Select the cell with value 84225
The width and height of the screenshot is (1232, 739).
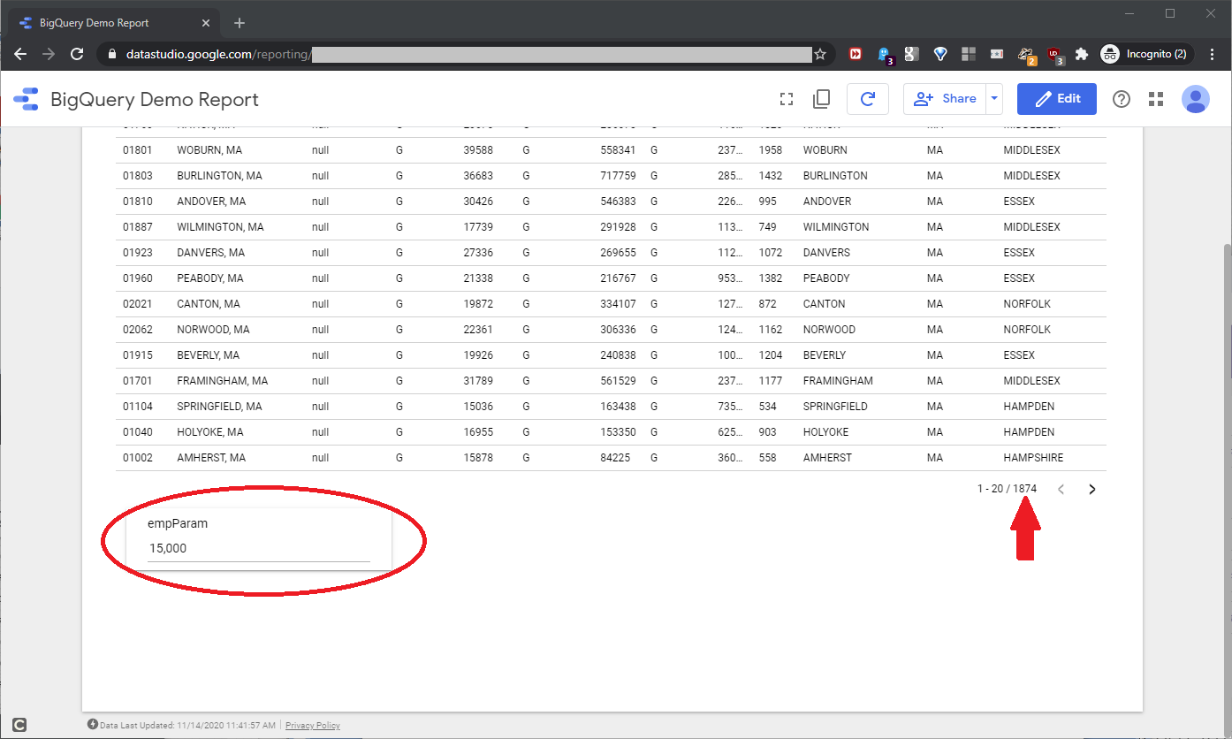[x=615, y=458]
